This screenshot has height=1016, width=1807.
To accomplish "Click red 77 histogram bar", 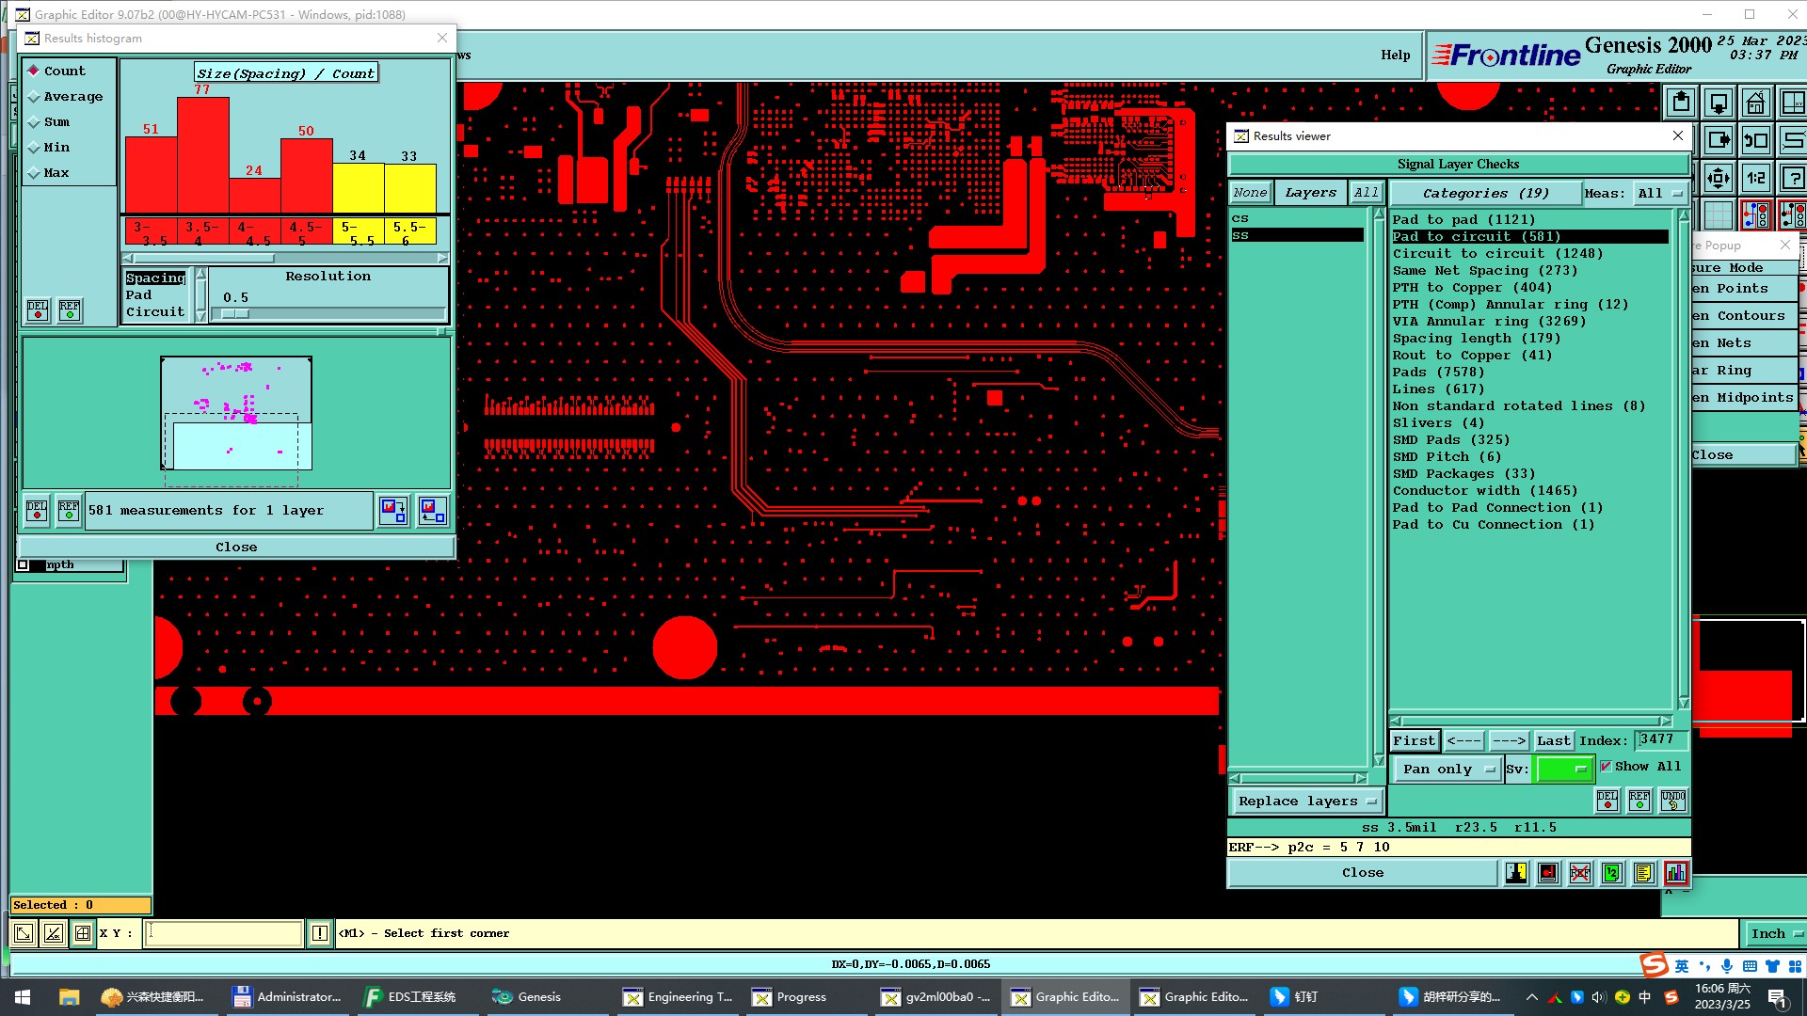I will [202, 155].
